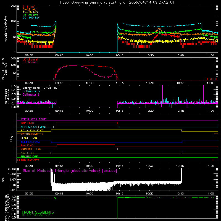The image size is (221, 221).
Task: Click the SC_IN_SUNLIGHT flag label
Action: 31,130
